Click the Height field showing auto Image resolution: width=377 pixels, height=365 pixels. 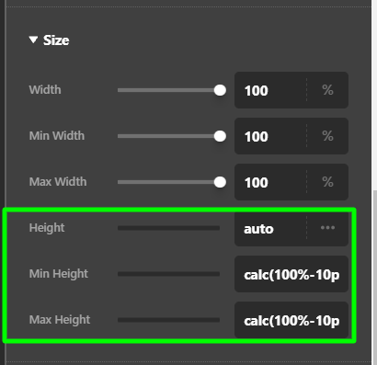pos(270,229)
